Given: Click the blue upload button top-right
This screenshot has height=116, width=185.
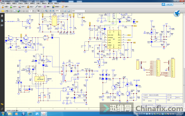Looking at the screenshot, I should 167,4.
